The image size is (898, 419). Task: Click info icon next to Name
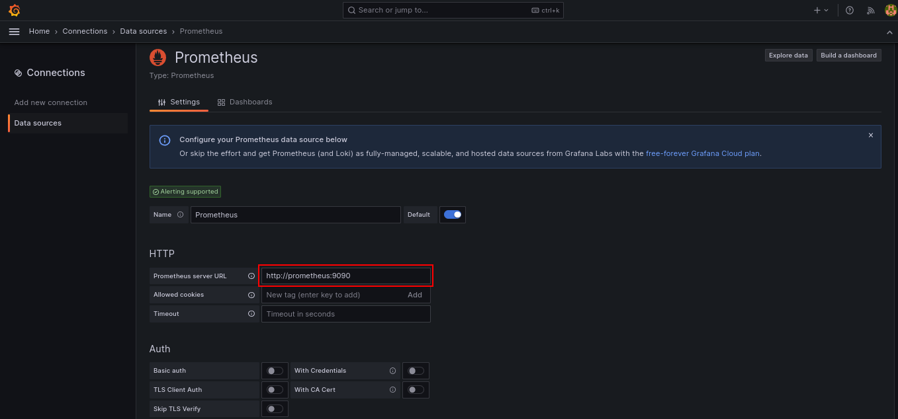(x=180, y=215)
